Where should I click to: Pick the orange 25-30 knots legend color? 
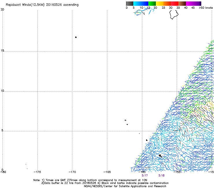167,3
